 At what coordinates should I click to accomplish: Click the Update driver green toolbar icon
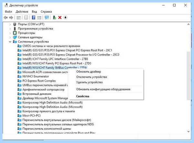(54, 17)
